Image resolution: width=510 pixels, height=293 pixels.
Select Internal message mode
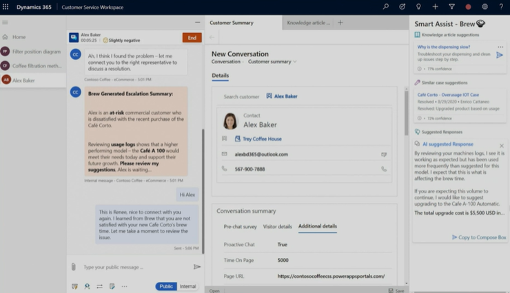tap(187, 286)
